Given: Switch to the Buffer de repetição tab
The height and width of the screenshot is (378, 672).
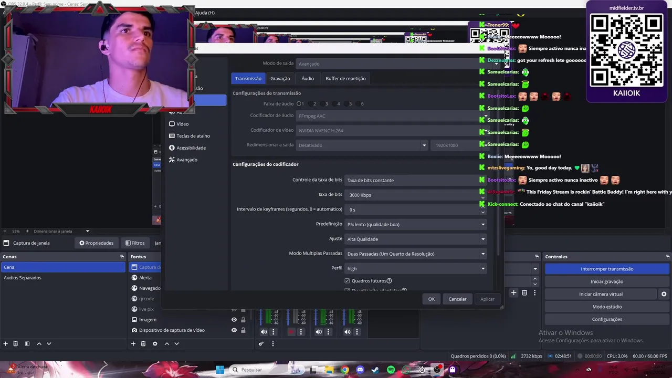Looking at the screenshot, I should click(345, 78).
